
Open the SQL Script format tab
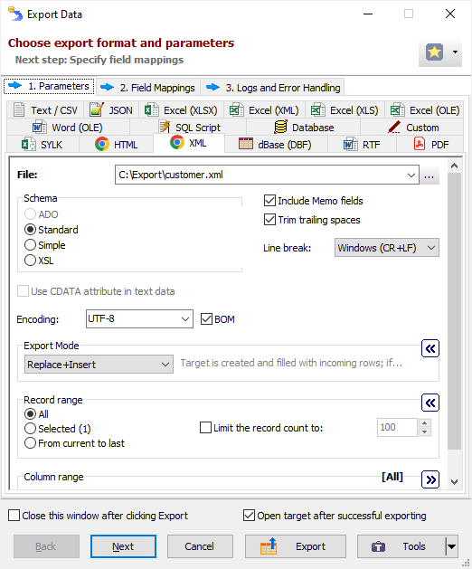[x=188, y=128]
